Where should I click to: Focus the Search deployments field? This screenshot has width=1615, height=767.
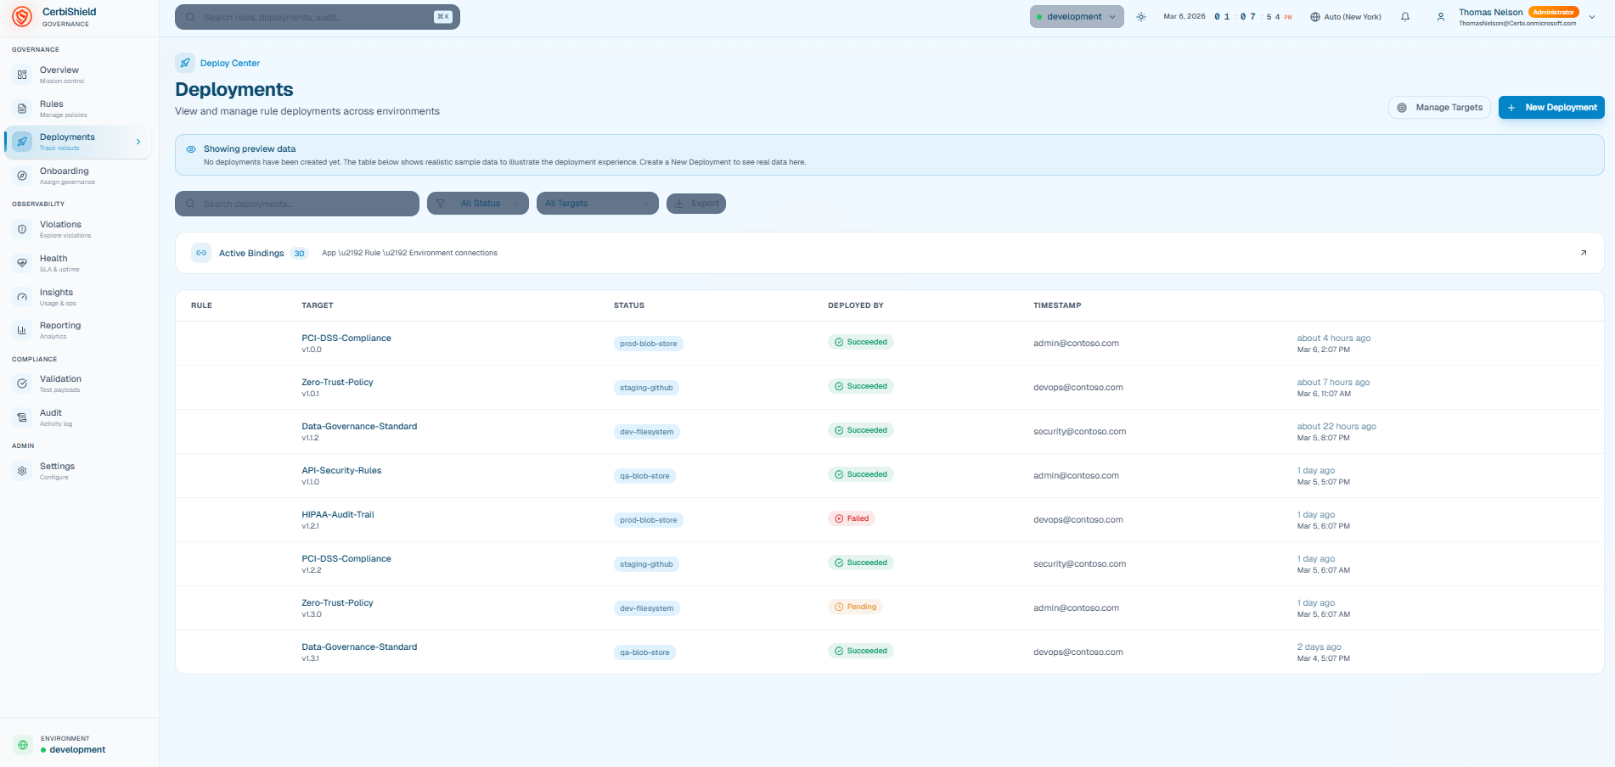coord(297,204)
